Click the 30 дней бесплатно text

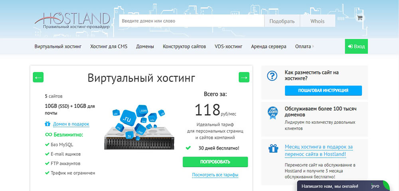tap(219, 148)
